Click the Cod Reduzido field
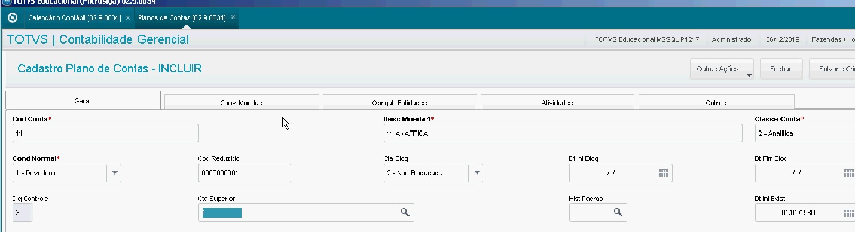This screenshot has width=855, height=232. pos(245,173)
